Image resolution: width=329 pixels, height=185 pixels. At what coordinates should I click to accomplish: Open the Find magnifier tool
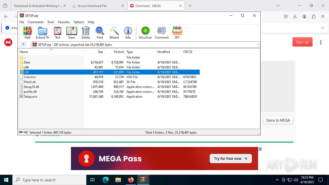click(100, 33)
